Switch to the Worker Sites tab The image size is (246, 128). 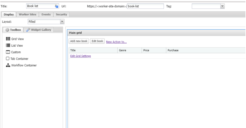click(28, 14)
